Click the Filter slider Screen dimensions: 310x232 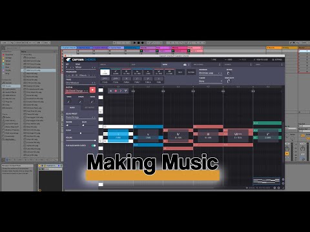[x=81, y=133]
